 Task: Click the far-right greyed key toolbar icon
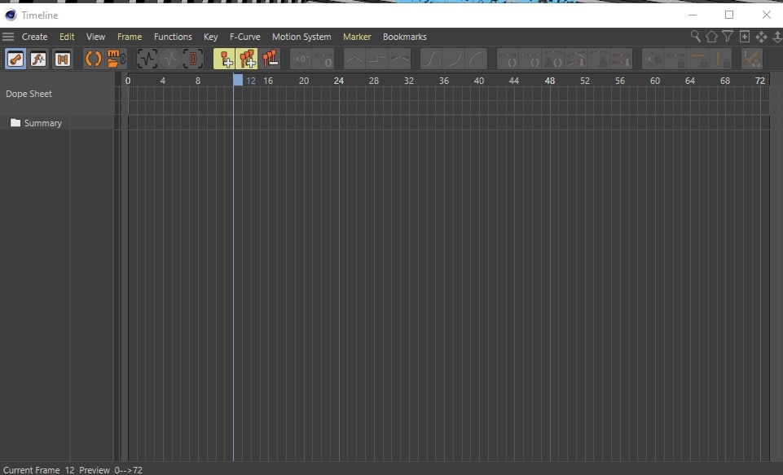coord(751,59)
